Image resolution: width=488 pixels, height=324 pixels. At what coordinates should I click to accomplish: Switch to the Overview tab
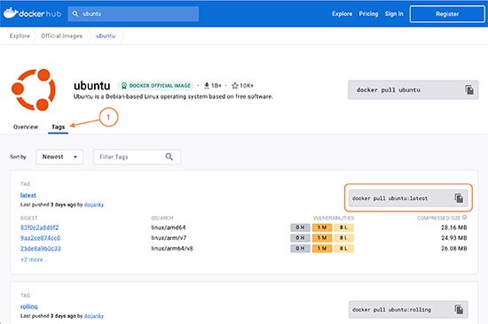click(26, 127)
